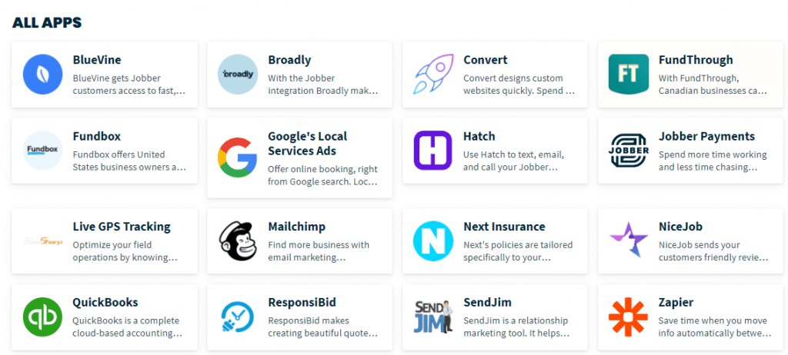Select the Jobber logo badge icon

point(628,150)
